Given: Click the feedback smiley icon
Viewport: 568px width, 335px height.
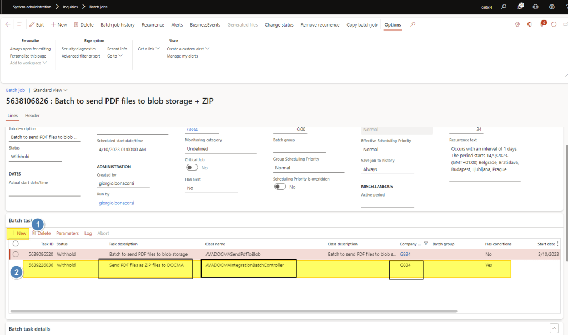Looking at the screenshot, I should [535, 7].
